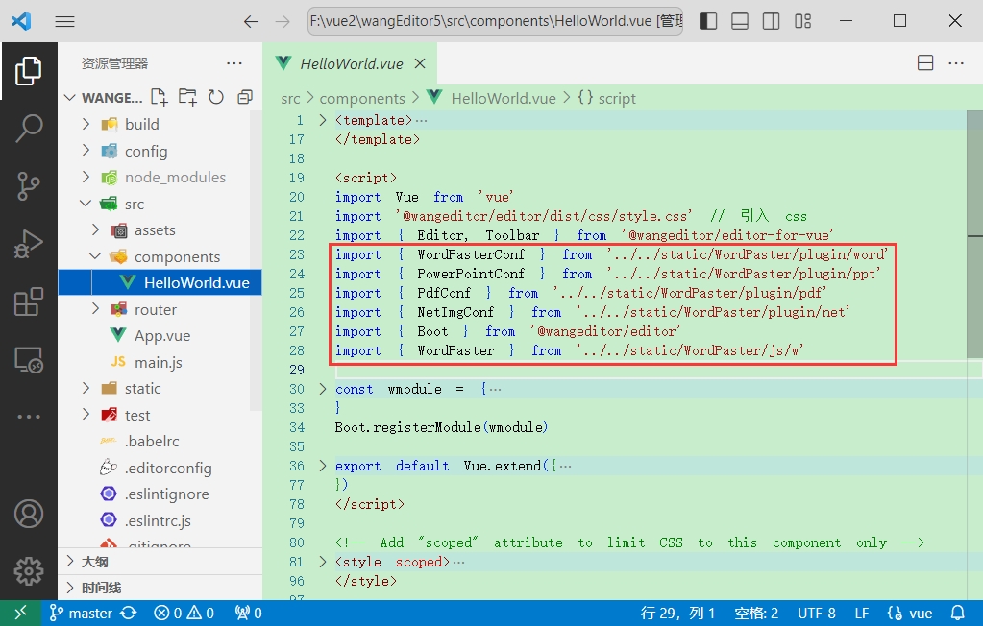Change language mode via vue status item
The width and height of the screenshot is (983, 626).
[x=921, y=613]
